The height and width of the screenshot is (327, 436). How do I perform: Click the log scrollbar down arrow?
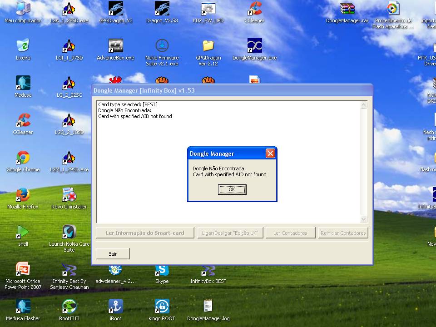[x=363, y=219]
